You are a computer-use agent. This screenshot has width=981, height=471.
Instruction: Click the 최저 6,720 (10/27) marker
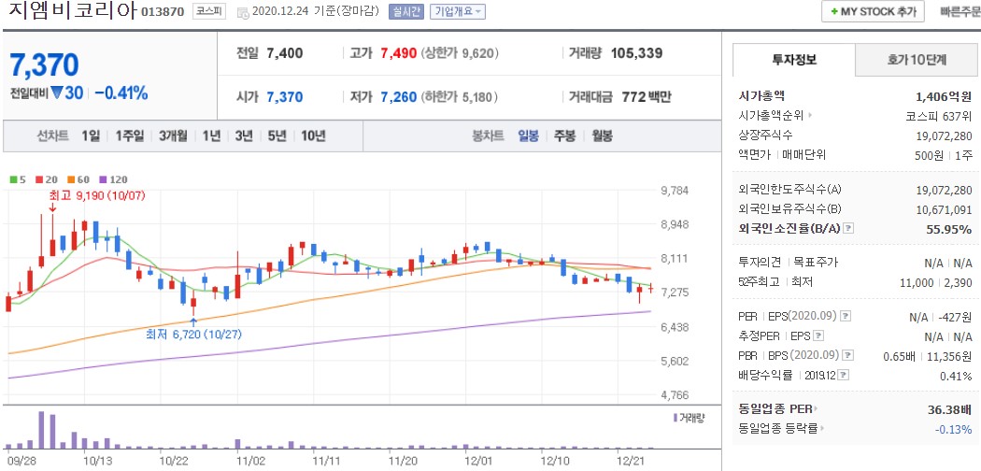pos(193,335)
